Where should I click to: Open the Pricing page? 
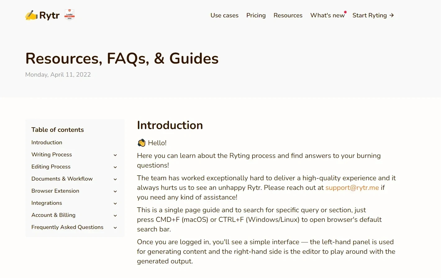(x=256, y=15)
